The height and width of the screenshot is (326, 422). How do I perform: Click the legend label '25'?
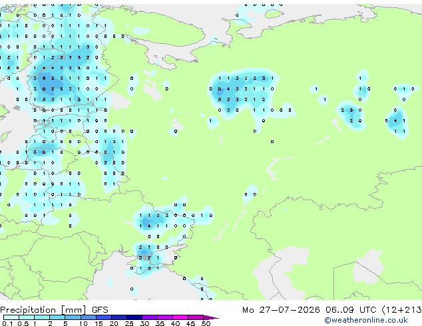129,323
